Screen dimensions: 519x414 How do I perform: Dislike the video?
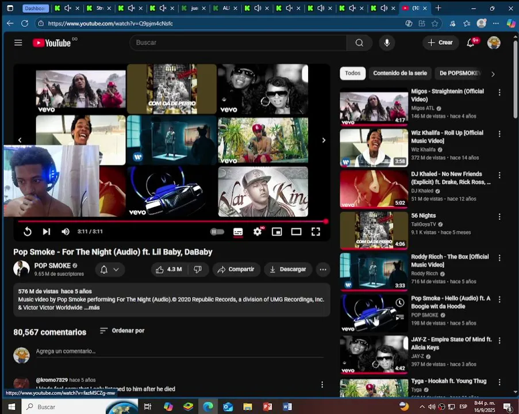[x=198, y=269]
